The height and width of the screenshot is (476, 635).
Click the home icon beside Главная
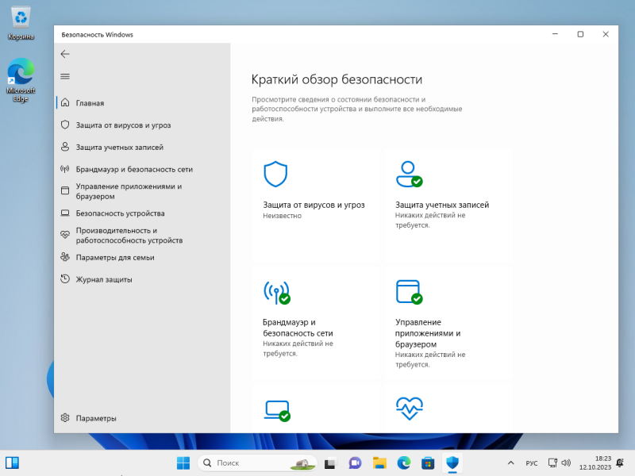coord(65,103)
